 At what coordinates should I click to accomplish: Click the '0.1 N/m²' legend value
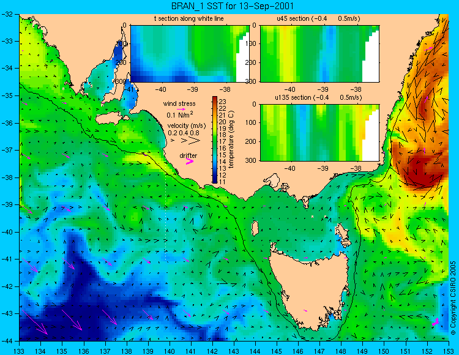[180, 114]
